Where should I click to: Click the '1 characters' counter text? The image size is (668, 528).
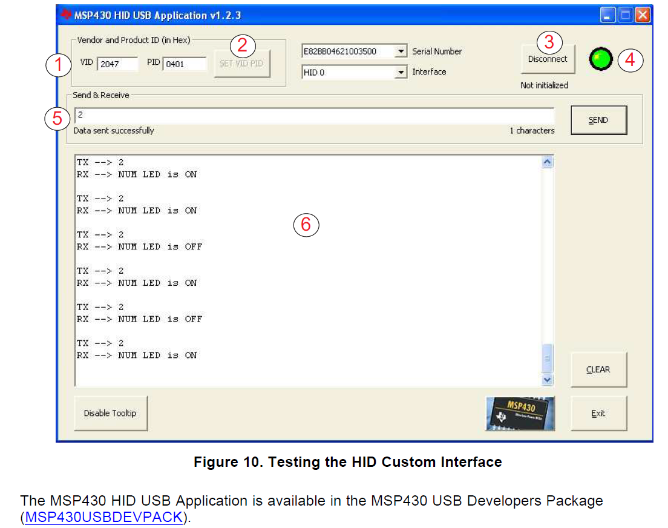point(532,131)
